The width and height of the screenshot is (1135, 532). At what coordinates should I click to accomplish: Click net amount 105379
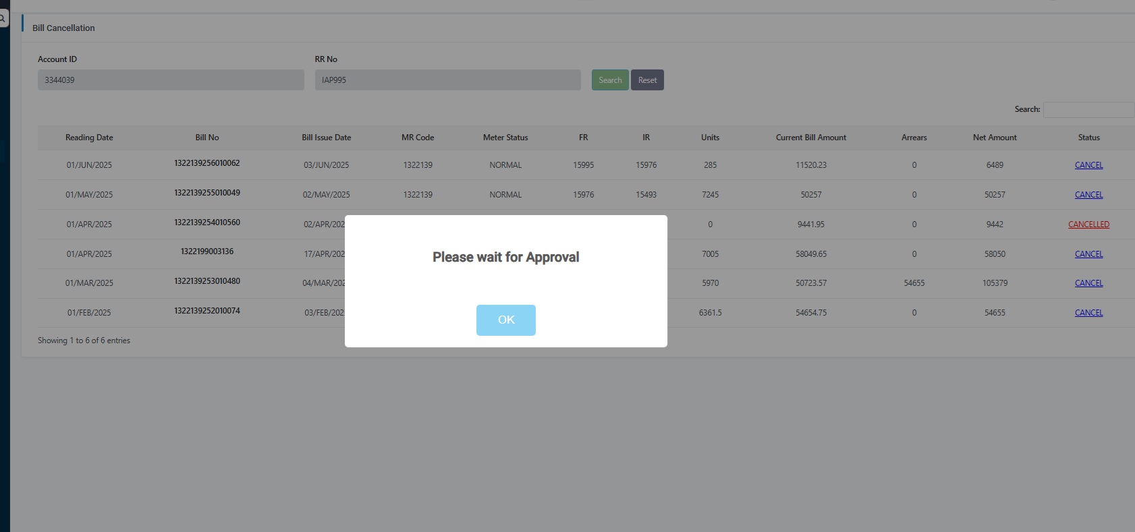[x=995, y=283]
